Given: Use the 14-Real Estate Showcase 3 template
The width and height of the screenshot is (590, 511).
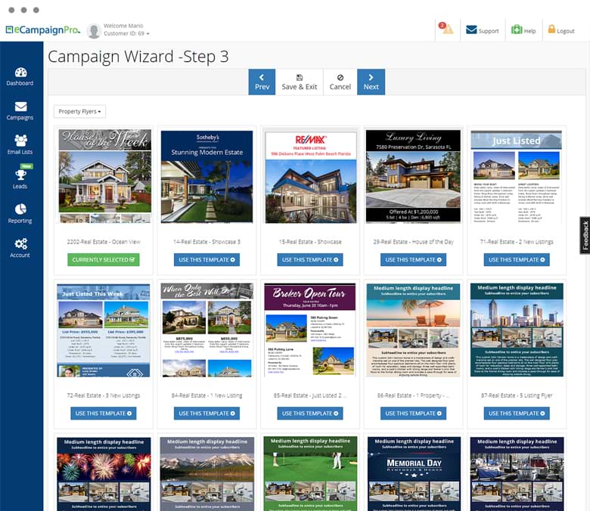Looking at the screenshot, I should [x=206, y=259].
